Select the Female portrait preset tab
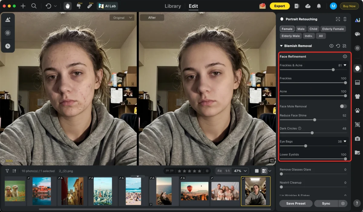Viewport: 363px width, 212px height. 287,29
